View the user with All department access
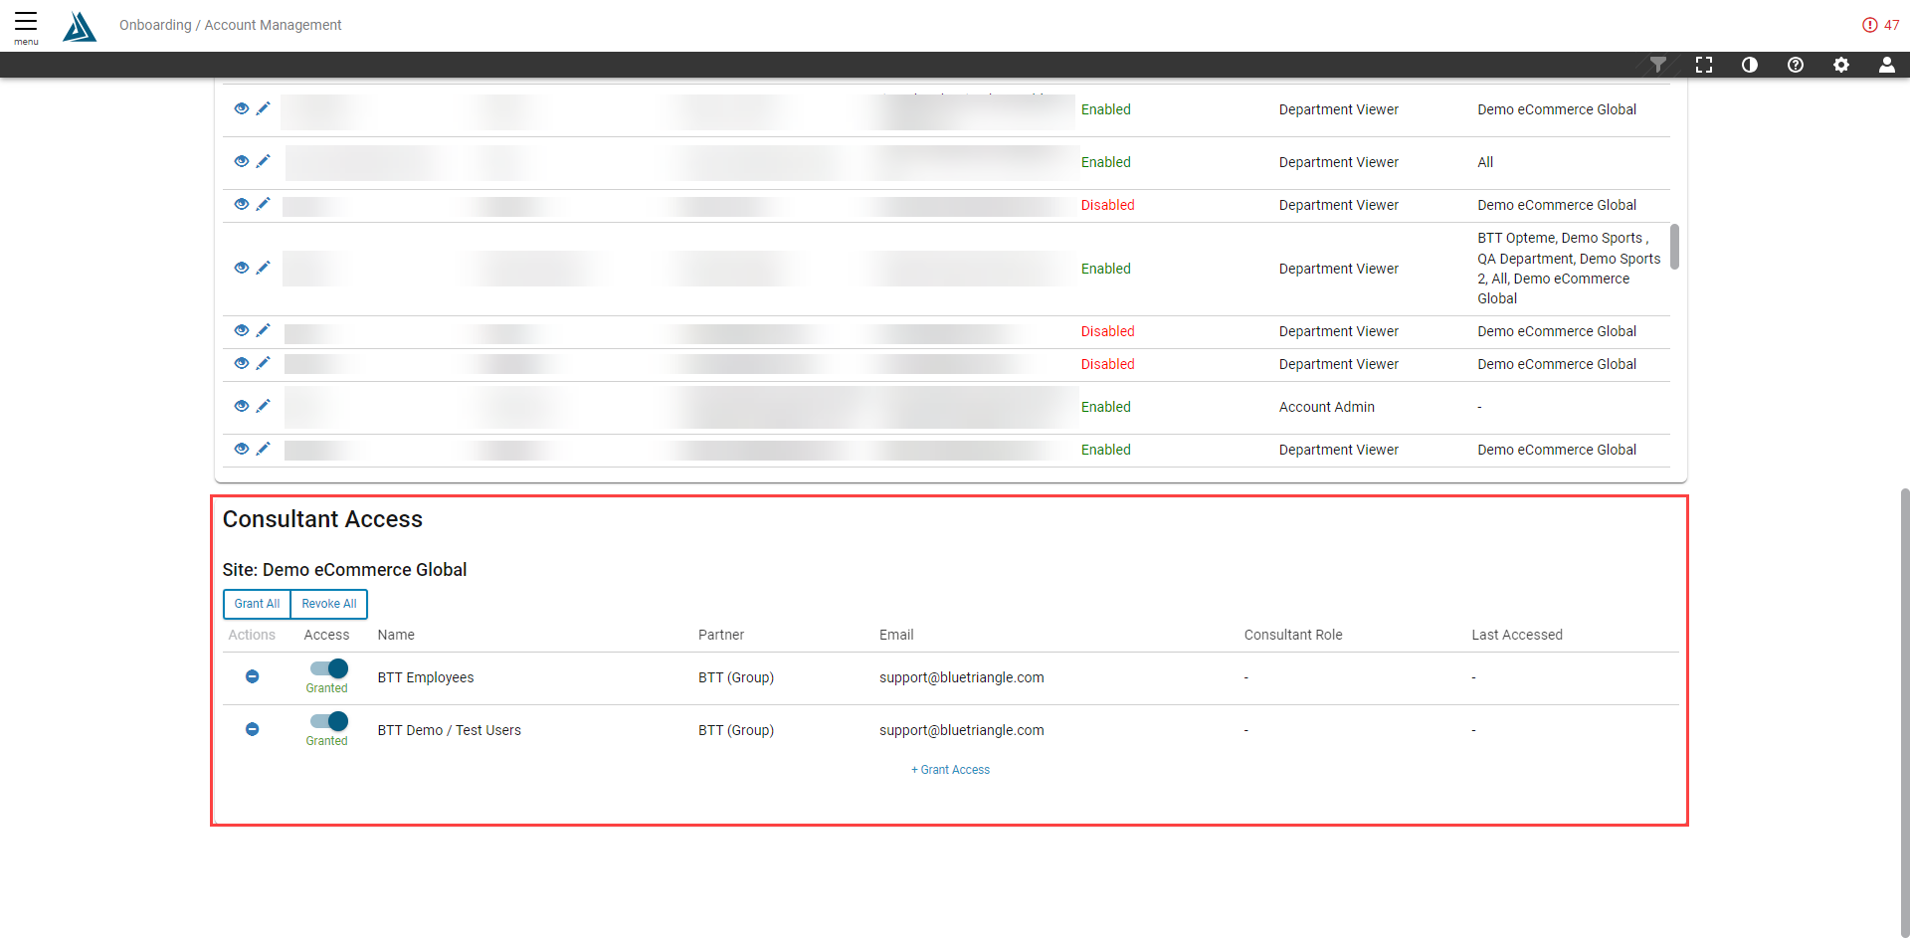Viewport: 1910px width, 940px height. (x=241, y=161)
